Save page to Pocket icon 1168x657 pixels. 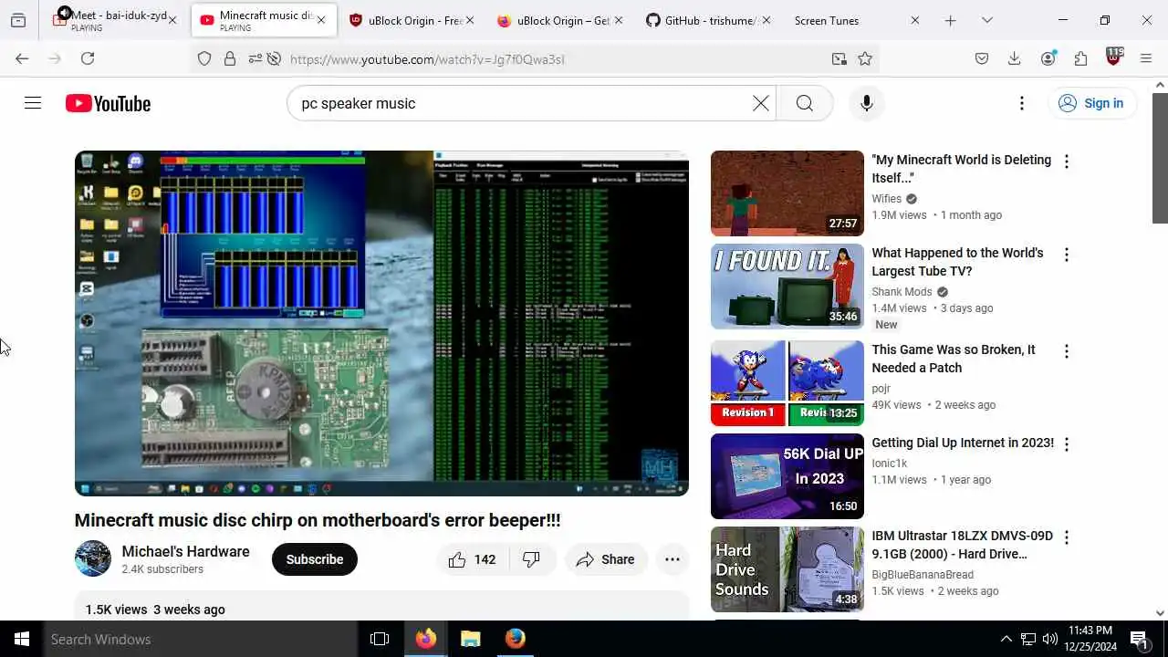click(x=982, y=58)
